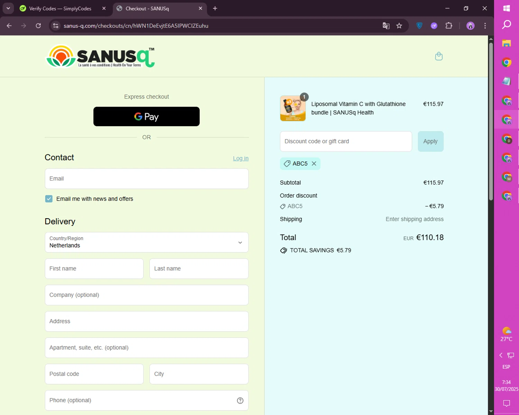Switch to Verify Codes — SimplyCodes tab
The image size is (519, 415).
[x=60, y=8]
